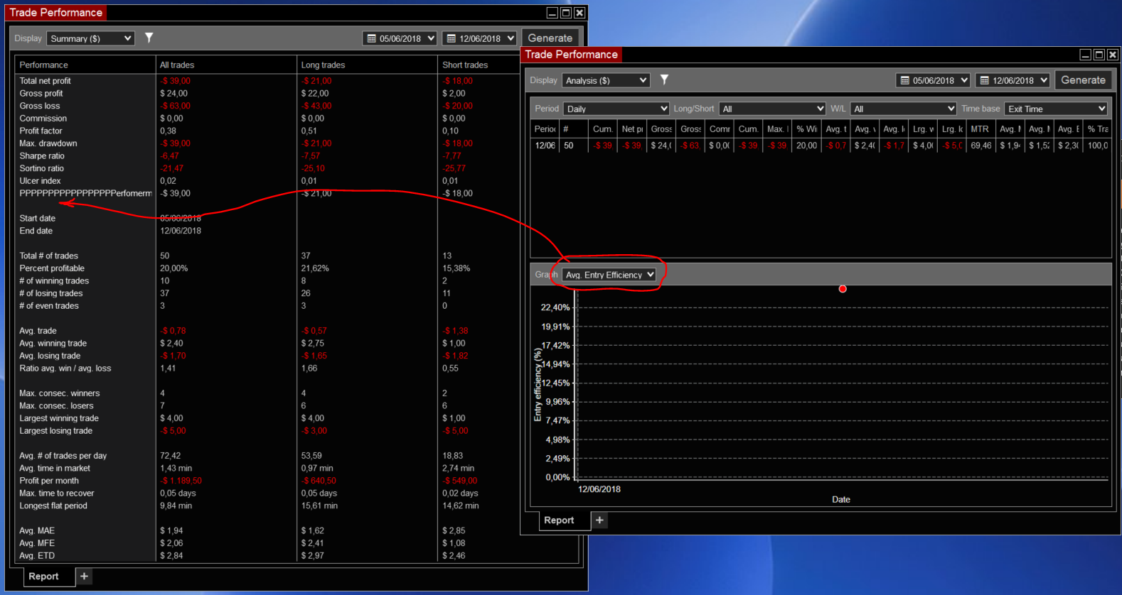Click the Max. time to recover row label
1122x595 pixels.
pos(57,493)
